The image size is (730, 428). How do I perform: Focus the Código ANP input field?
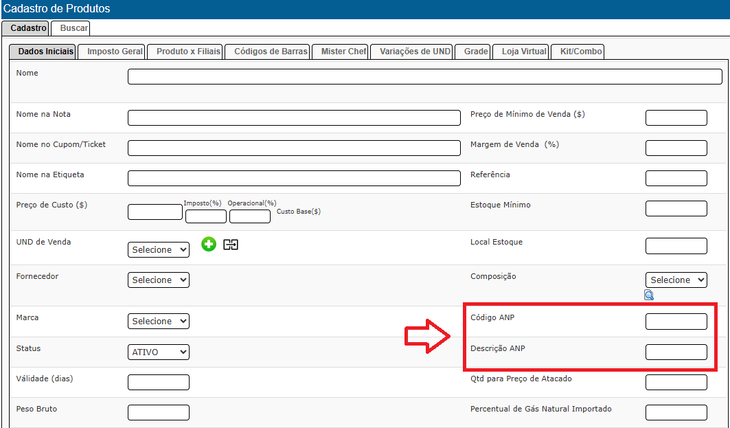pos(676,322)
